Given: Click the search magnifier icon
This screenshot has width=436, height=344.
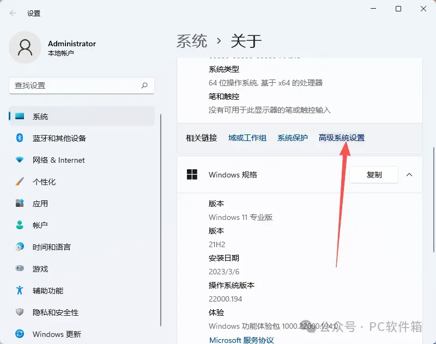Looking at the screenshot, I should coord(144,85).
